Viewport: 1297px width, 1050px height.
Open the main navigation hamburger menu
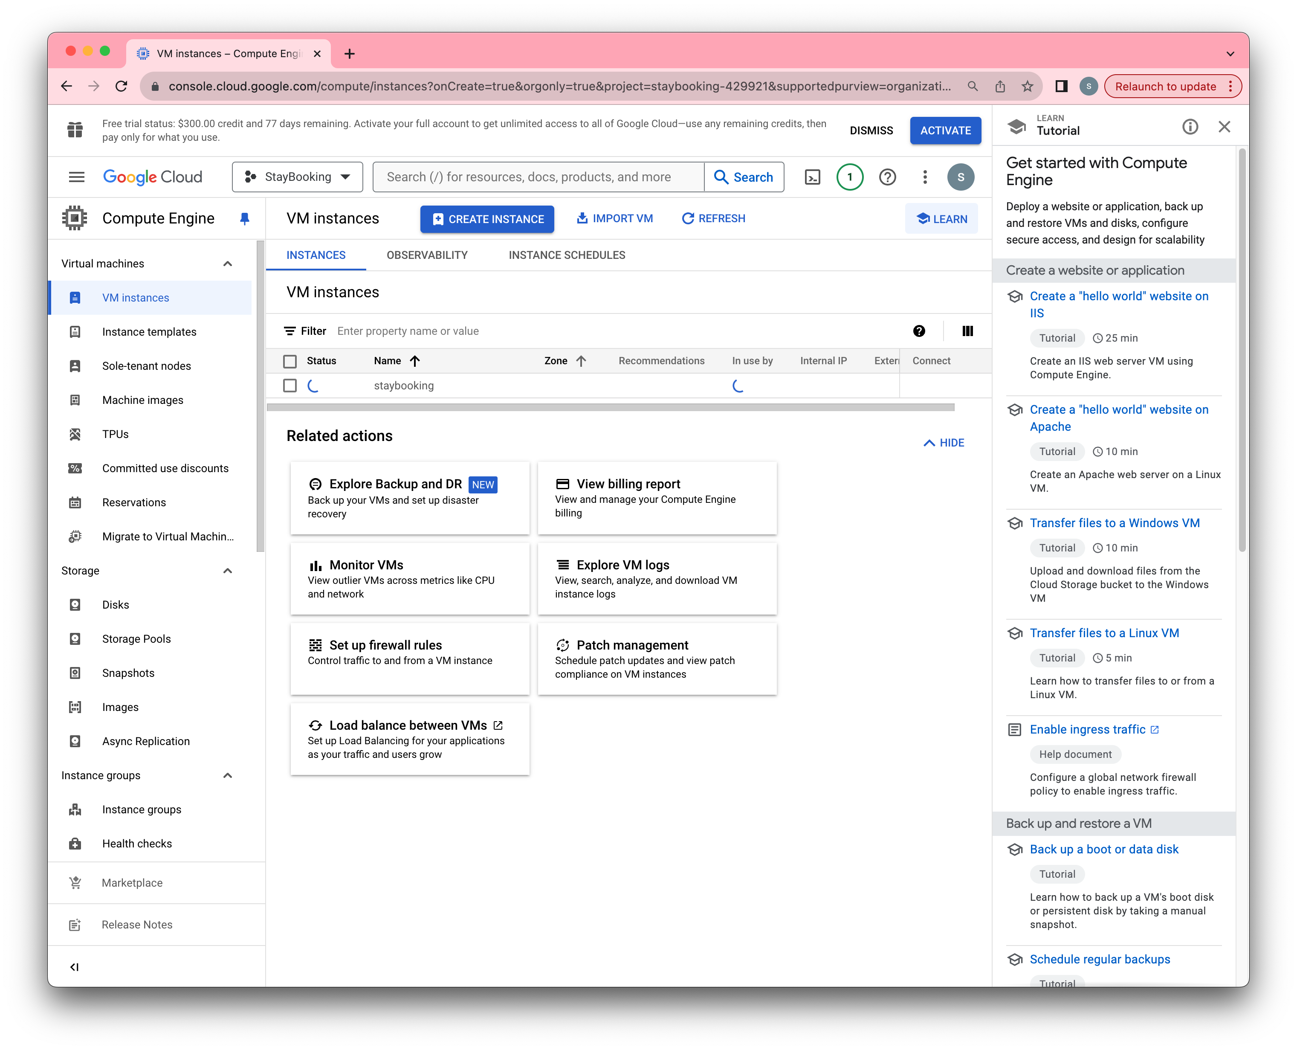pos(77,177)
